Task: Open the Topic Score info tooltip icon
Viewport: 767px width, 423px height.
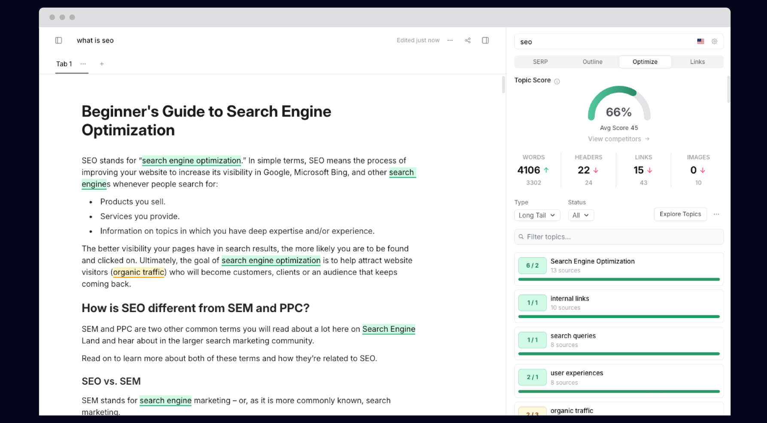Action: click(x=557, y=81)
